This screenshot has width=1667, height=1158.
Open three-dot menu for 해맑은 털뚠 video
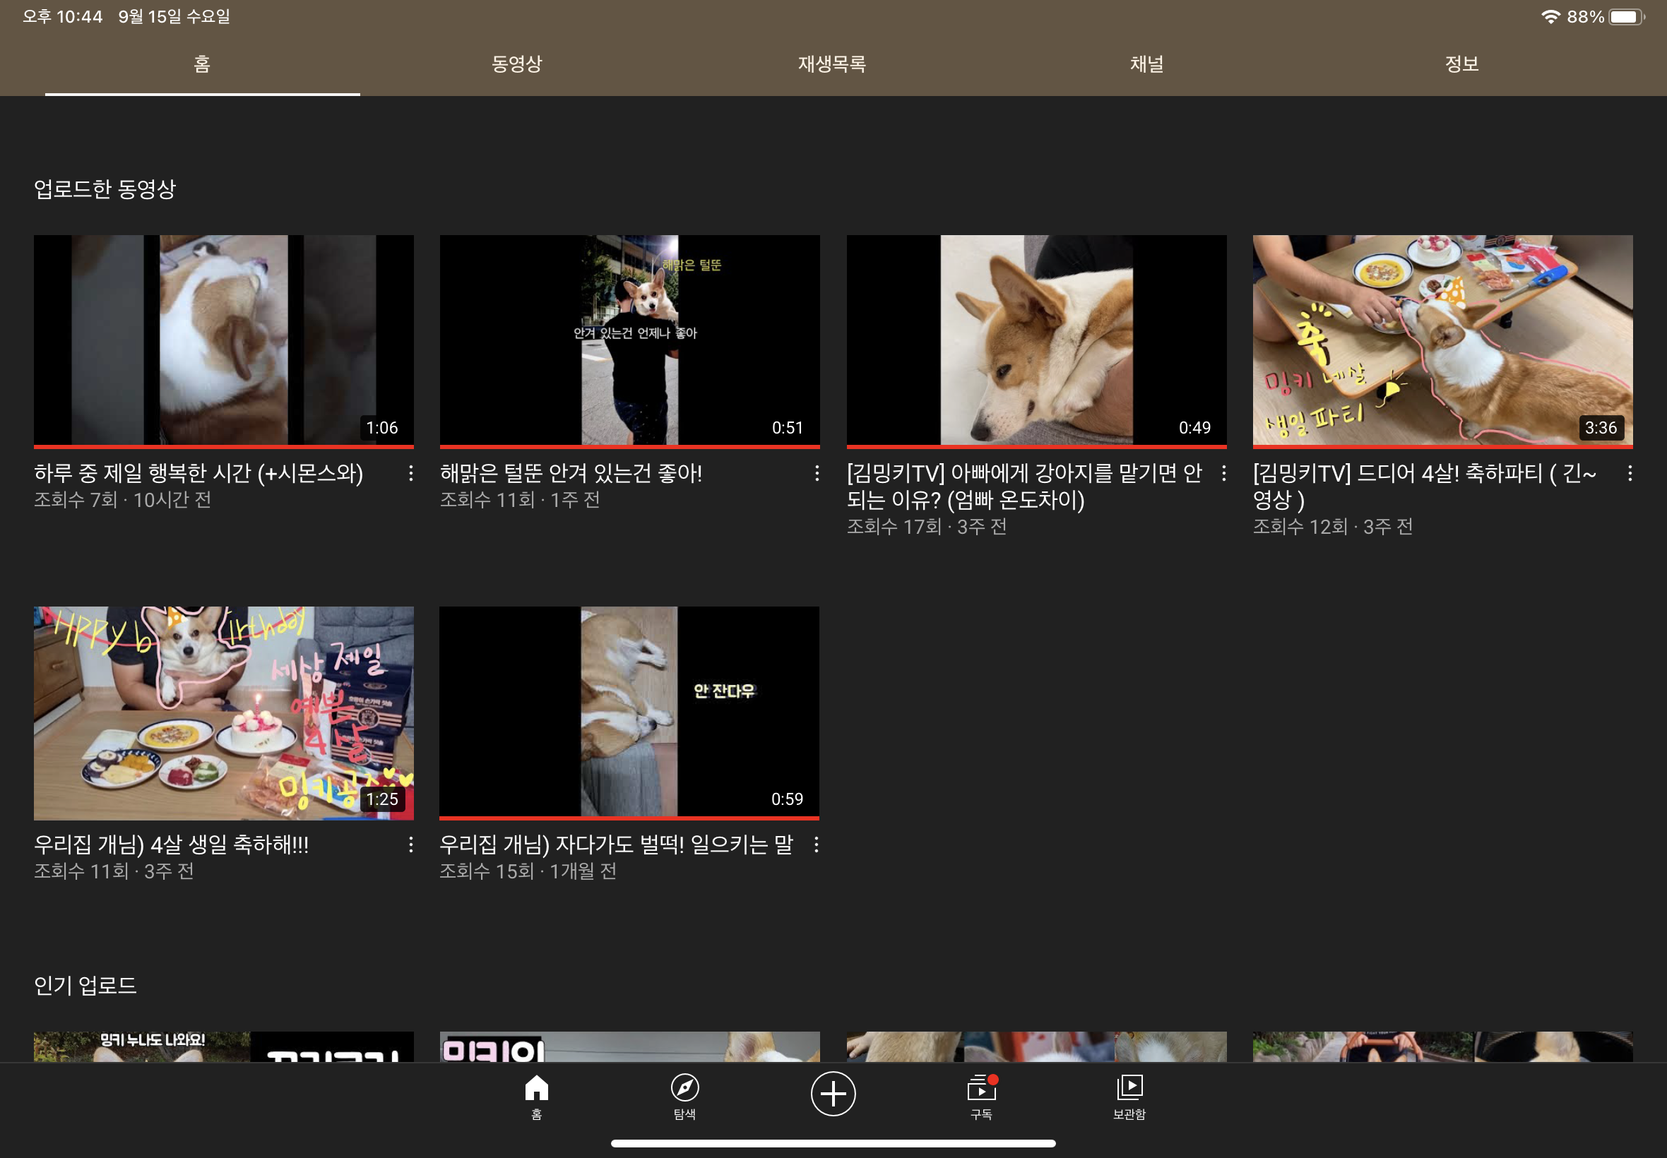[x=817, y=474]
